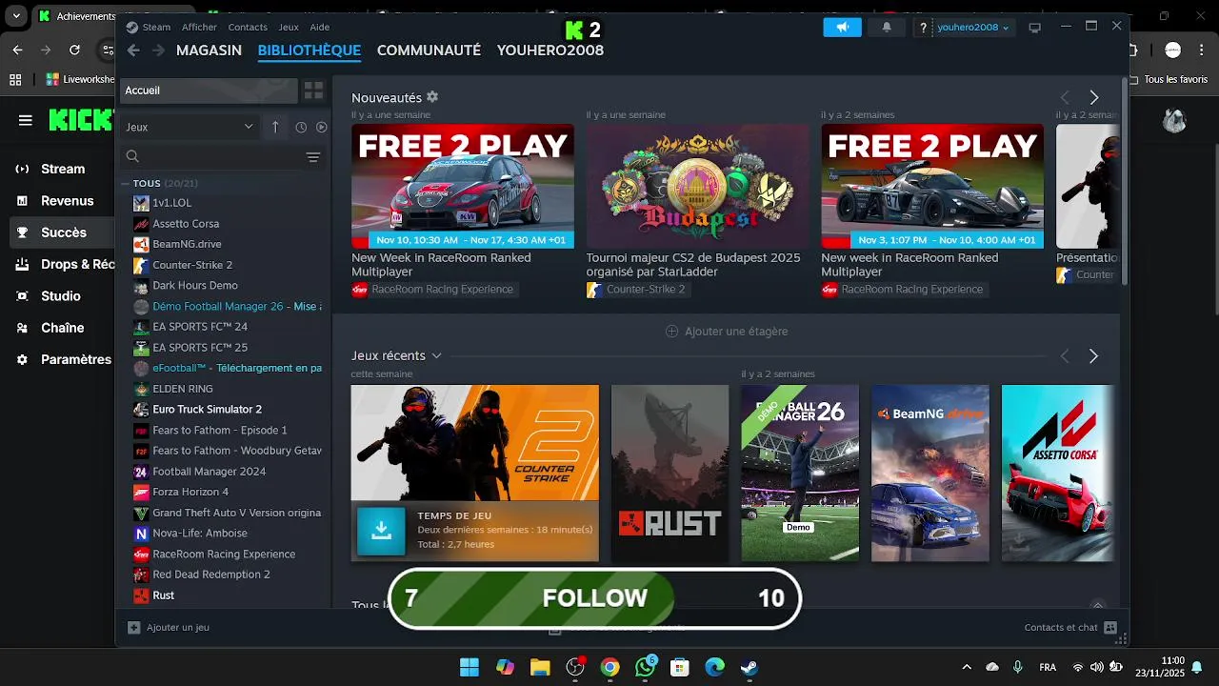Switch to the MAGASIN tab
The height and width of the screenshot is (686, 1219).
[209, 50]
